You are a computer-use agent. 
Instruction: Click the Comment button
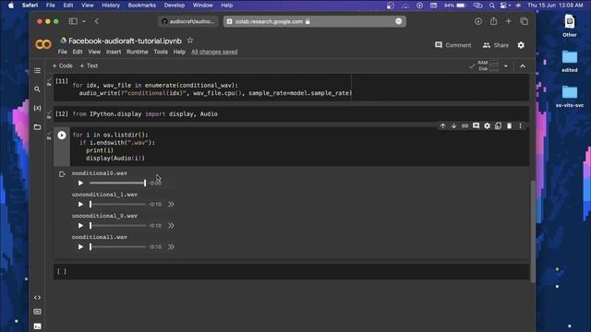click(453, 45)
